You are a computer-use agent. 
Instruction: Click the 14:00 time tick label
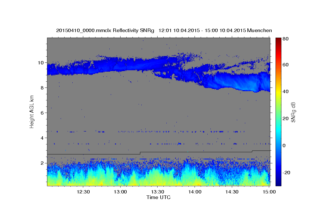(195, 192)
